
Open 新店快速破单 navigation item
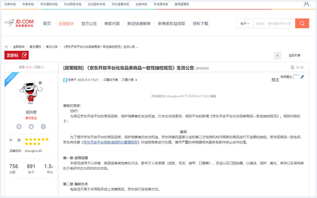click(x=139, y=24)
